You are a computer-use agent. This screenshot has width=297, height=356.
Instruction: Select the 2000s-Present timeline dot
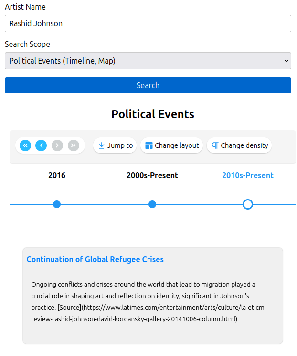click(x=152, y=204)
